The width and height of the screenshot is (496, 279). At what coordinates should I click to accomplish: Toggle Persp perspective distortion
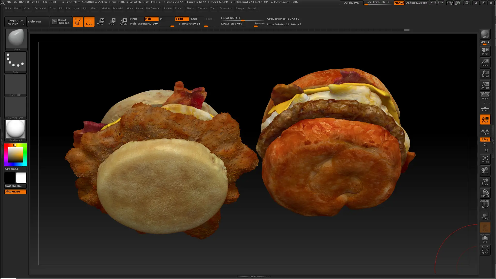click(x=485, y=96)
